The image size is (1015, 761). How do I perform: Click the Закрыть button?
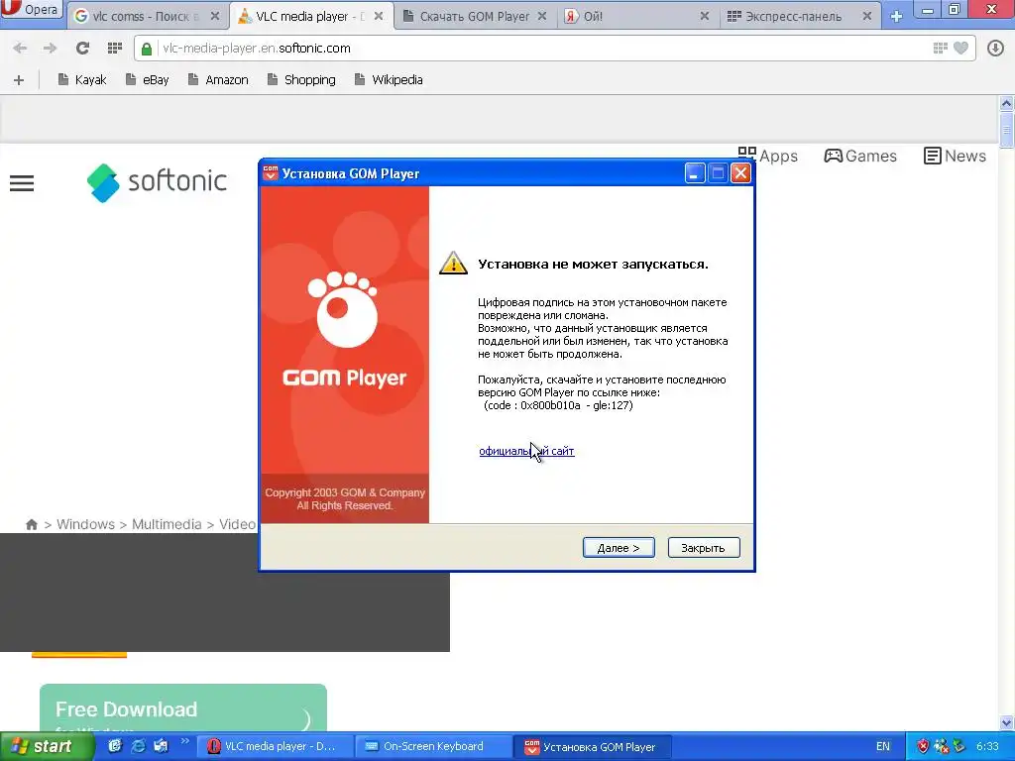click(x=703, y=547)
